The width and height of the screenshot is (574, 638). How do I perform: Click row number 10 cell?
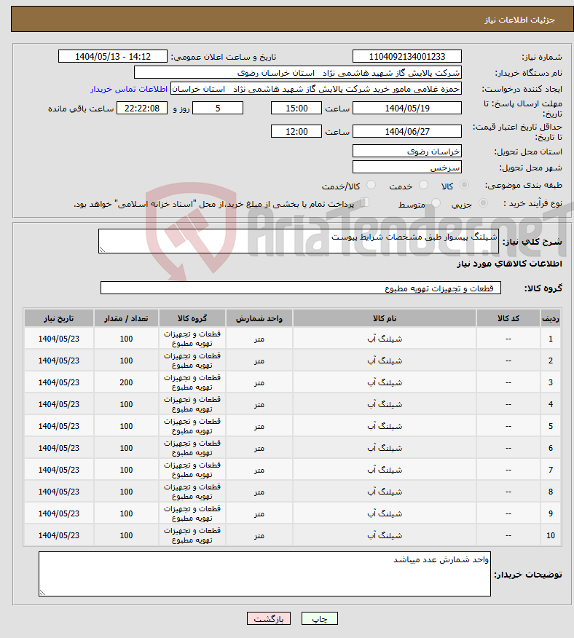click(551, 535)
